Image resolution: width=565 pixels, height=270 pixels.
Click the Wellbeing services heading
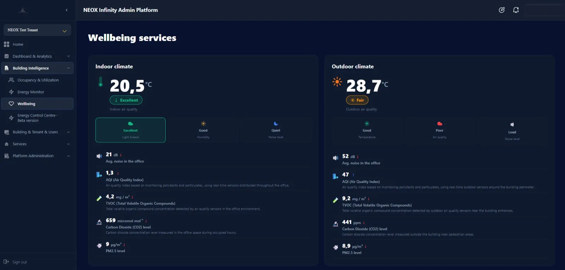[x=132, y=38]
